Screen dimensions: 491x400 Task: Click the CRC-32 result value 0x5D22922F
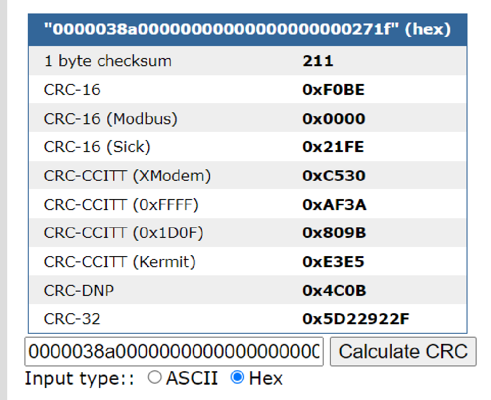pos(356,319)
